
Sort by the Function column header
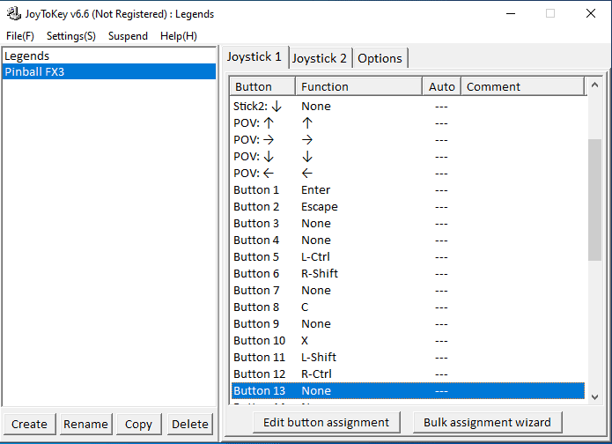point(358,86)
